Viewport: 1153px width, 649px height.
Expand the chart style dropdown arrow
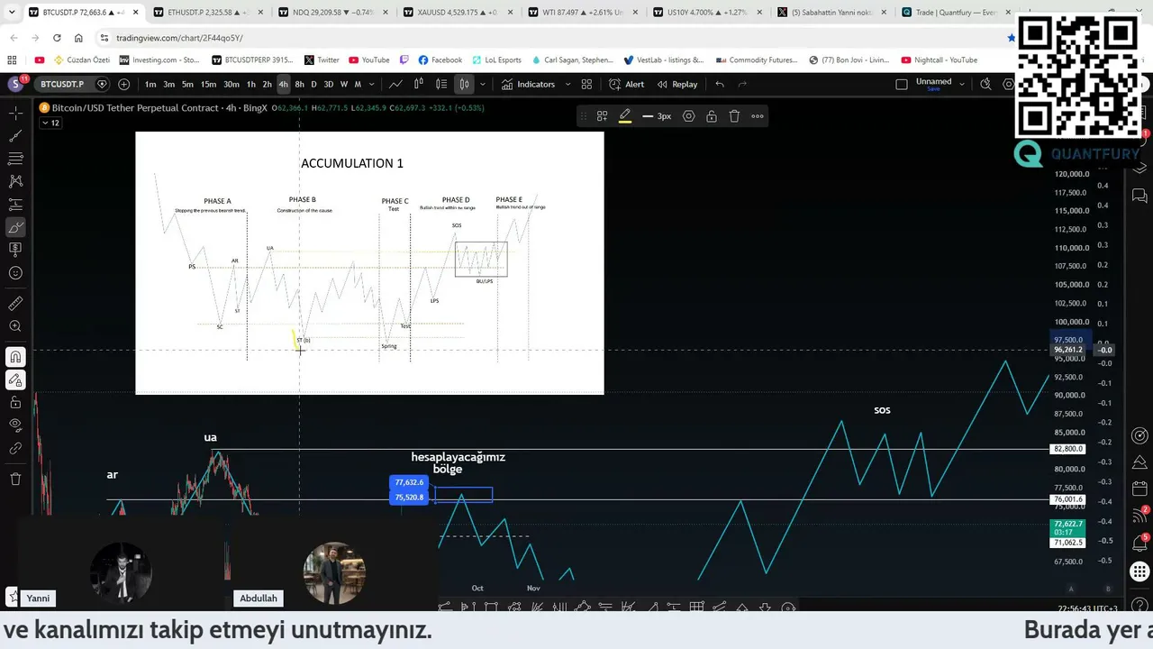(483, 84)
